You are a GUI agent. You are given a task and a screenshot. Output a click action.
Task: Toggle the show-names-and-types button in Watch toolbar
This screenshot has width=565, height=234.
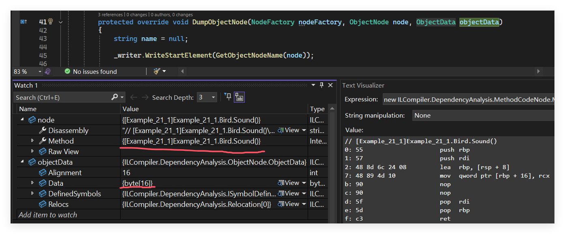(239, 97)
